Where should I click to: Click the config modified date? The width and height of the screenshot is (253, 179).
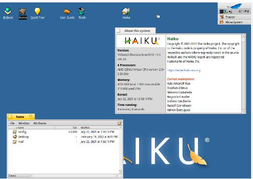coord(98,132)
